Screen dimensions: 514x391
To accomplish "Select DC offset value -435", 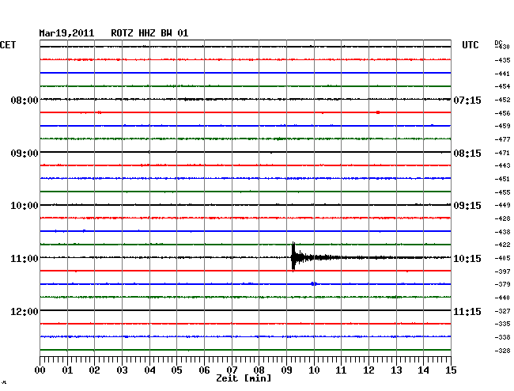I will (502, 60).
